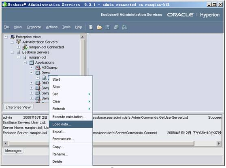Click the Applications folder icon
This screenshot has height=168, width=226.
31,63
